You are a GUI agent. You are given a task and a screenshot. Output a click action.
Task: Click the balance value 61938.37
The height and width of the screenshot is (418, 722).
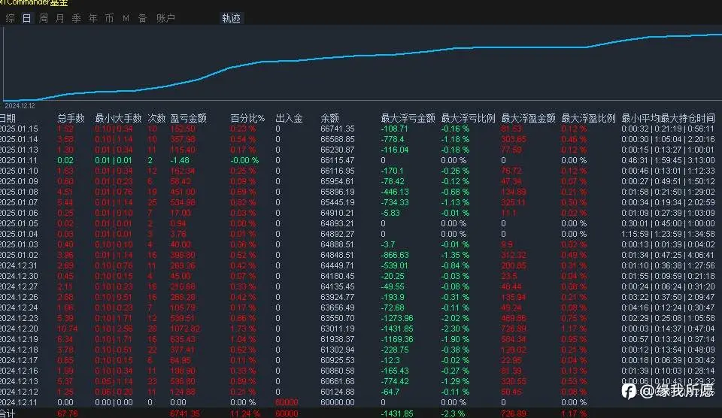[338, 339]
